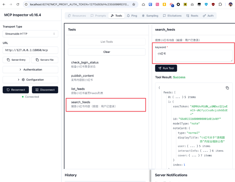
Task: Switch to the Prompts tab
Action: tap(98, 16)
